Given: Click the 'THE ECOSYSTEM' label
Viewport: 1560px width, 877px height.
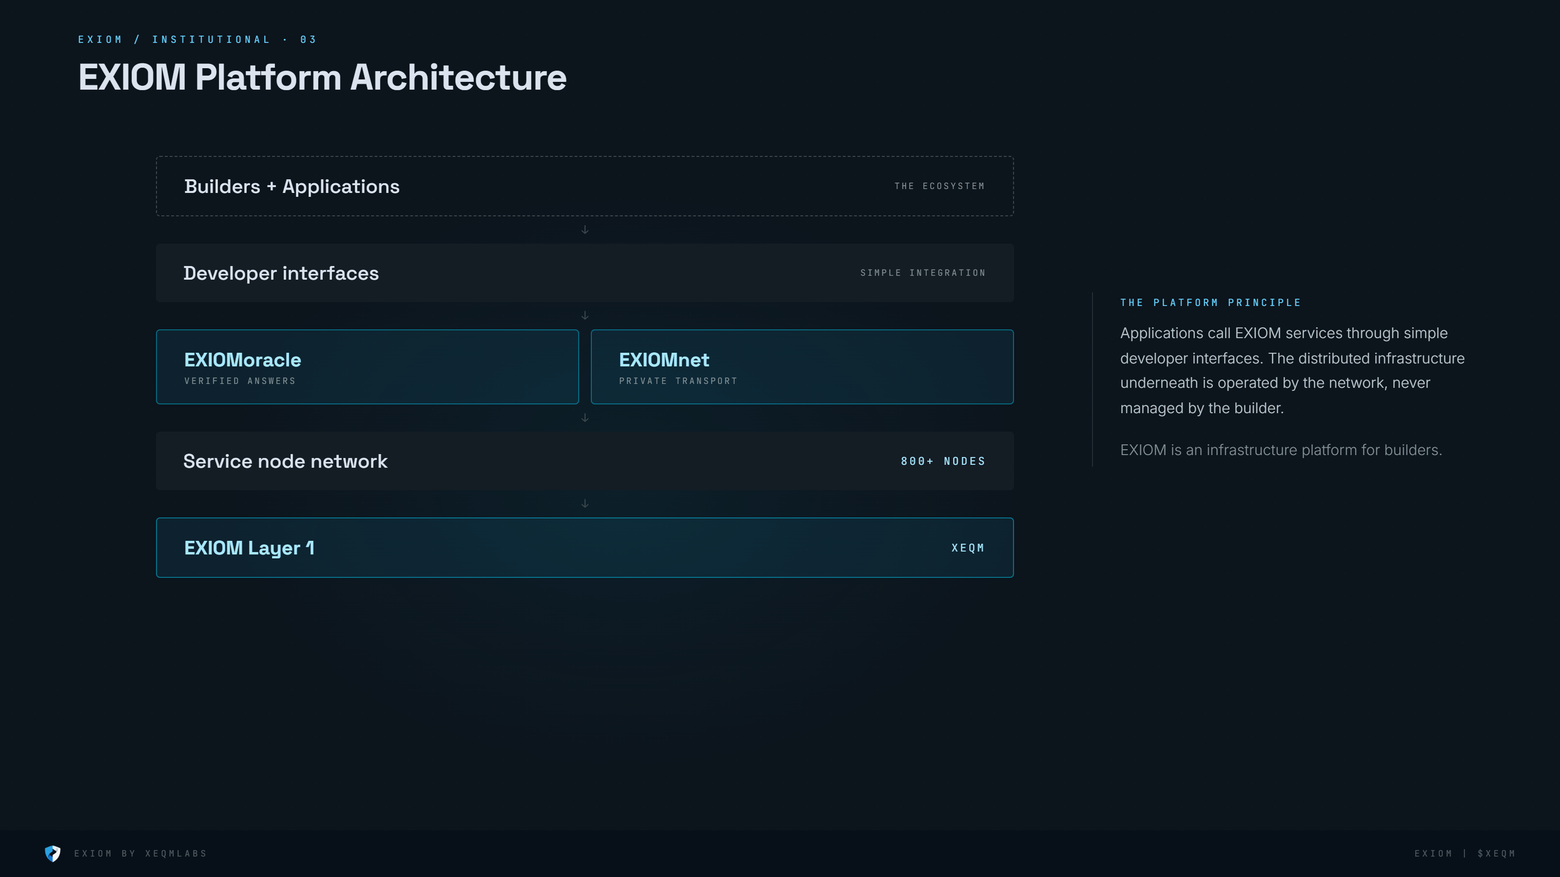Looking at the screenshot, I should (939, 187).
